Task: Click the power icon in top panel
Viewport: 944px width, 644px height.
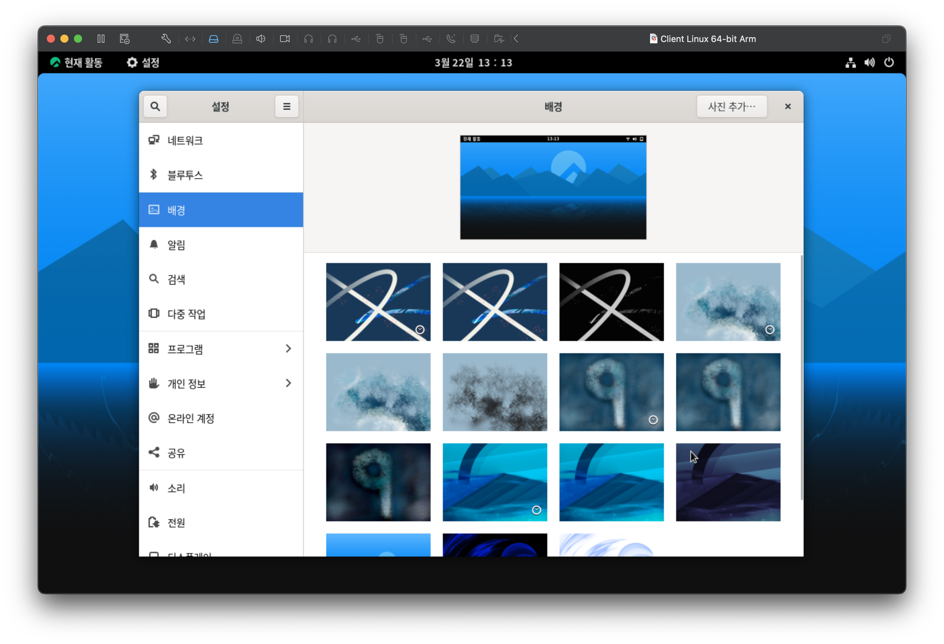Action: pyautogui.click(x=889, y=62)
